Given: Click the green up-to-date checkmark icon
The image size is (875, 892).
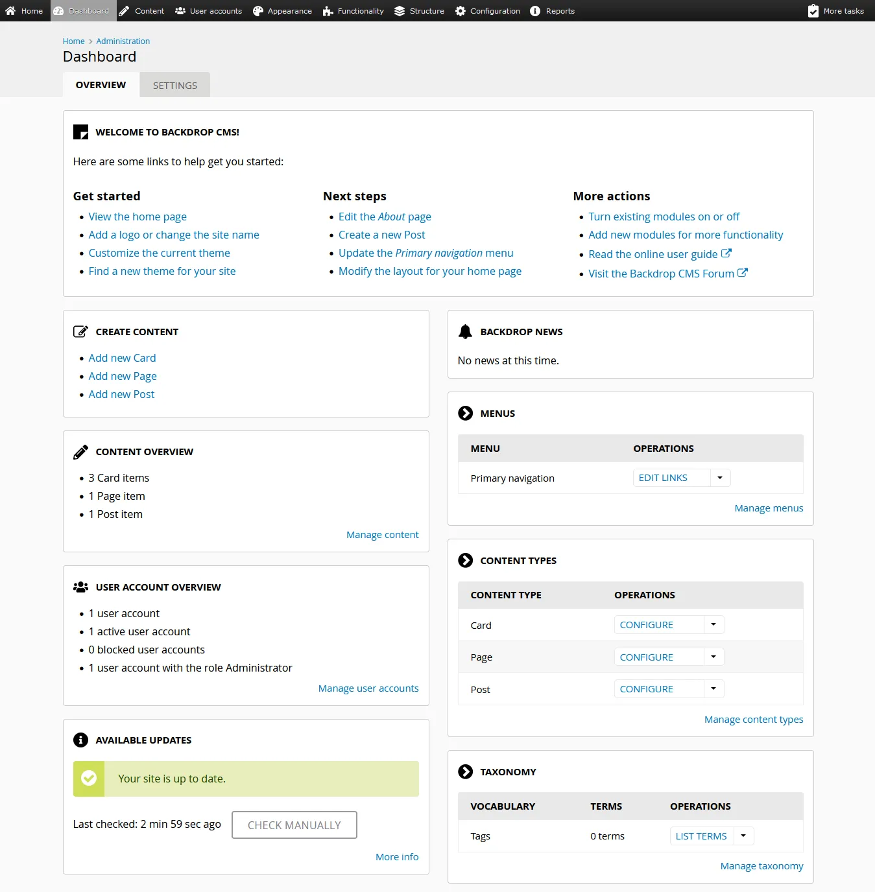Looking at the screenshot, I should pyautogui.click(x=89, y=778).
